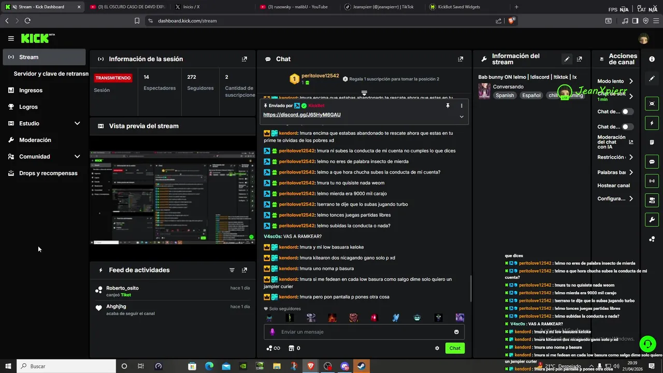Open Configuración options arrow
Screen dimensions: 663x373
point(631,198)
